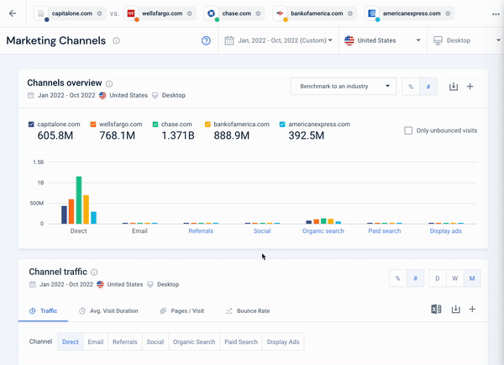The width and height of the screenshot is (504, 365).
Task: Uncheck chase.com legend checkbox
Action: pos(155,124)
